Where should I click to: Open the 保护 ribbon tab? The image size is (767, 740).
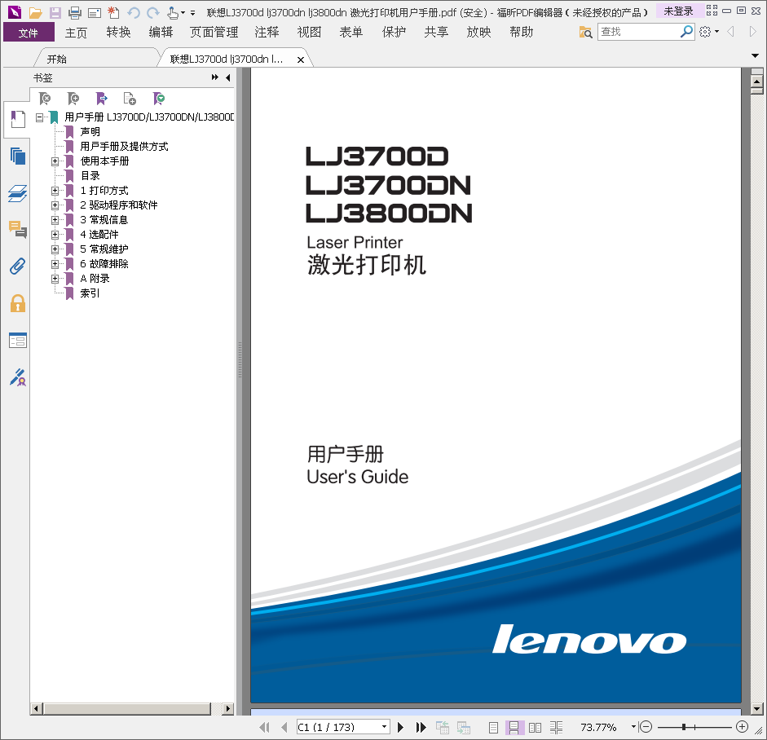tap(394, 33)
